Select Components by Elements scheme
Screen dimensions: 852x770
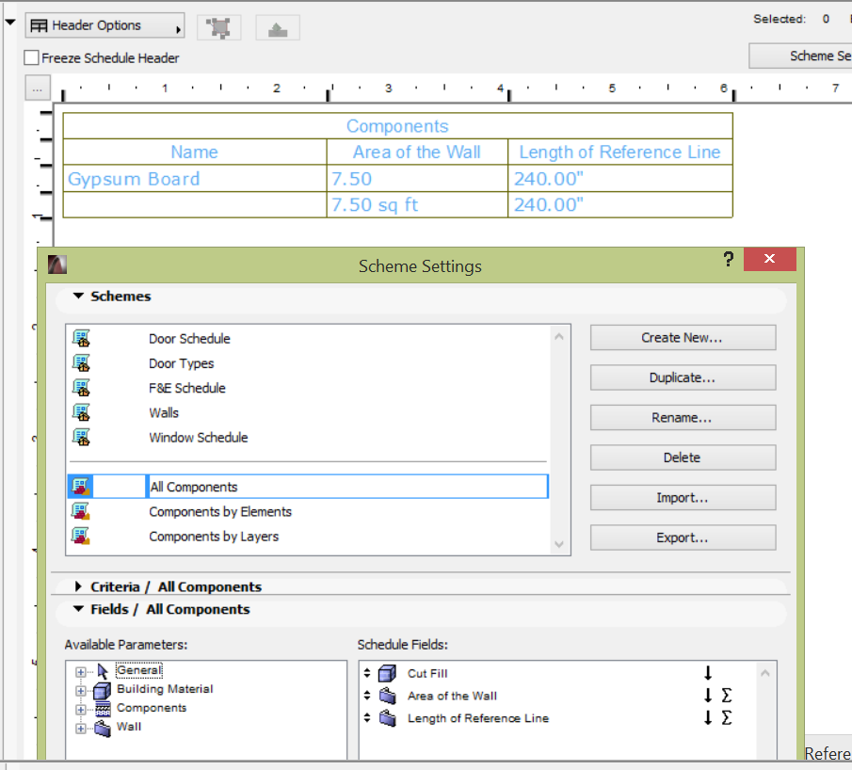(220, 512)
